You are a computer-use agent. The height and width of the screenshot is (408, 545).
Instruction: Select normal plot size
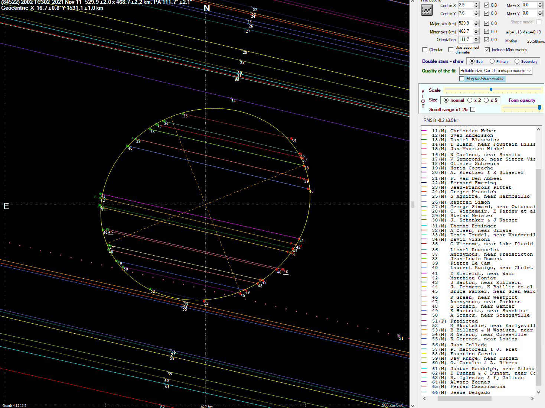pyautogui.click(x=446, y=100)
